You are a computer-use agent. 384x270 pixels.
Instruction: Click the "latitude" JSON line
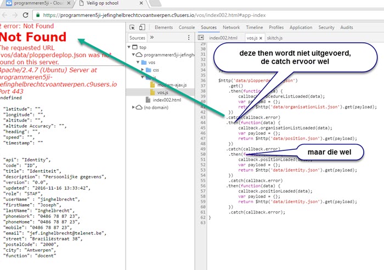[x=23, y=109]
